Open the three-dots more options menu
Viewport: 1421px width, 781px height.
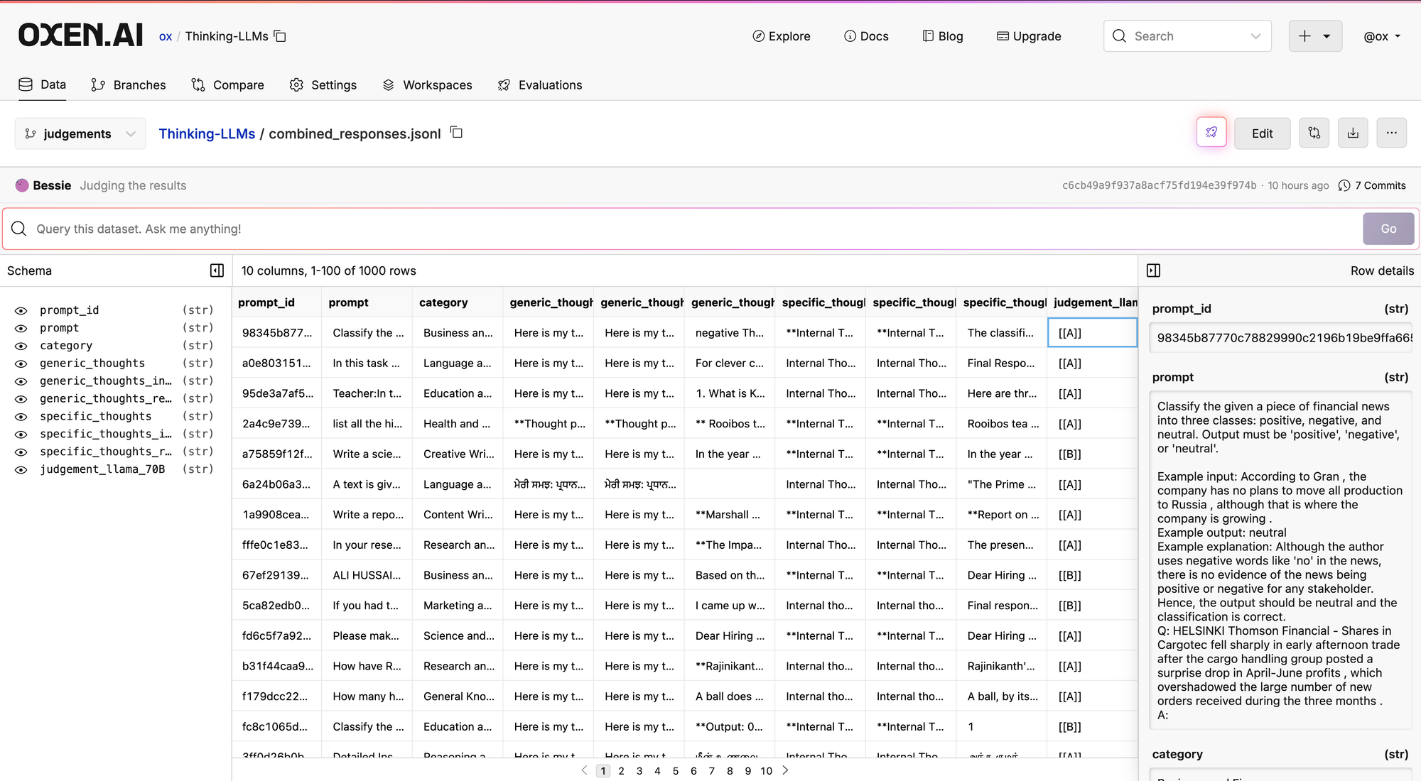[1391, 133]
